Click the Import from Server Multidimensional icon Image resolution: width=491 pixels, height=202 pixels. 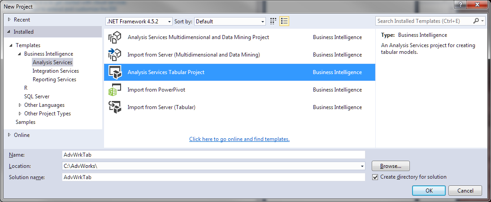tap(115, 55)
